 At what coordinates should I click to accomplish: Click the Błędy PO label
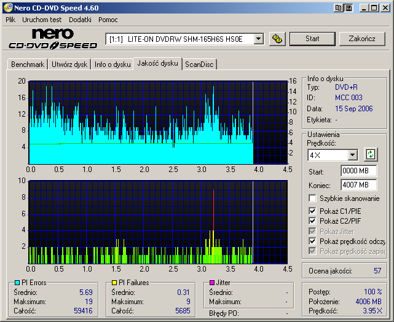click(224, 313)
